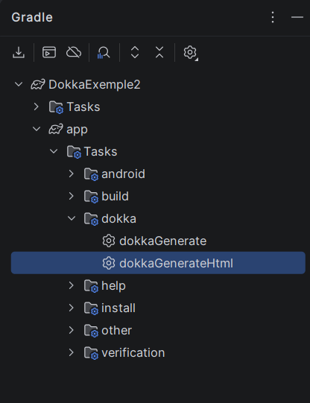
Task: Click the Collapse All toolbar icon
Action: tap(159, 52)
